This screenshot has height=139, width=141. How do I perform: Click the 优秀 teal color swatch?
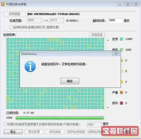pos(121,39)
